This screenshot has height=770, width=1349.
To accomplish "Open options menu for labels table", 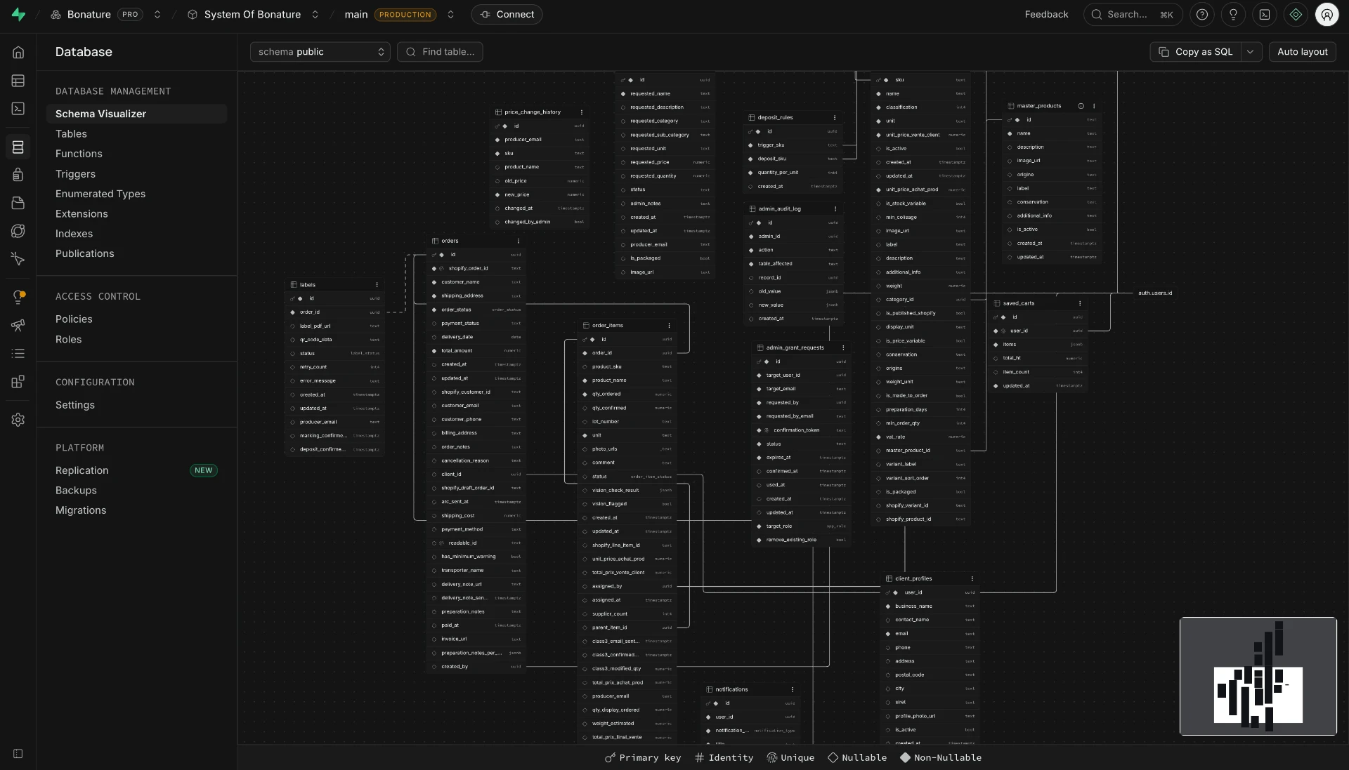I will point(377,285).
